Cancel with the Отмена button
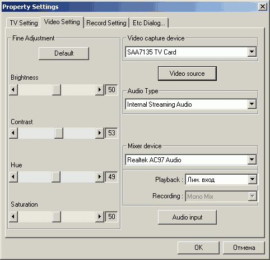Screen dimensions: 270x260 click(x=244, y=248)
